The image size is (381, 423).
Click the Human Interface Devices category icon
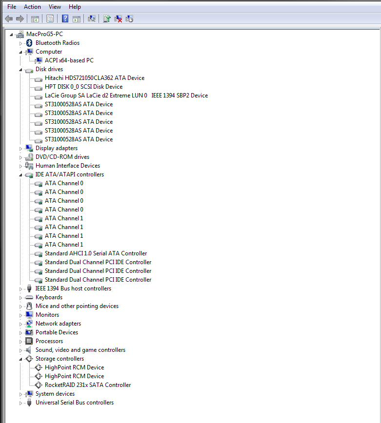click(29, 166)
